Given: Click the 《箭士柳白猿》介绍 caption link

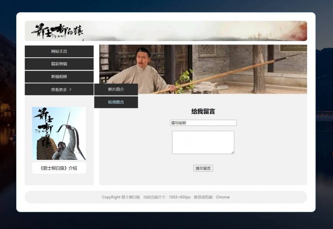Looking at the screenshot, I should (59, 168).
